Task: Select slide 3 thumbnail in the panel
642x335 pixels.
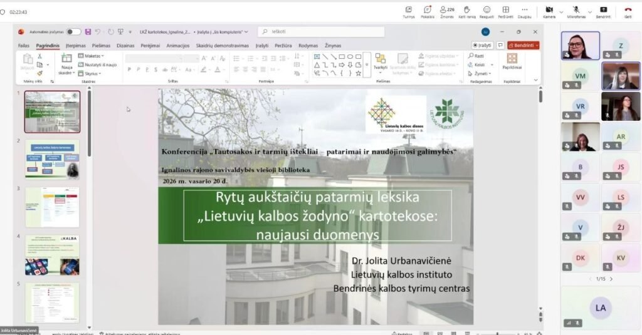Action: (52, 207)
